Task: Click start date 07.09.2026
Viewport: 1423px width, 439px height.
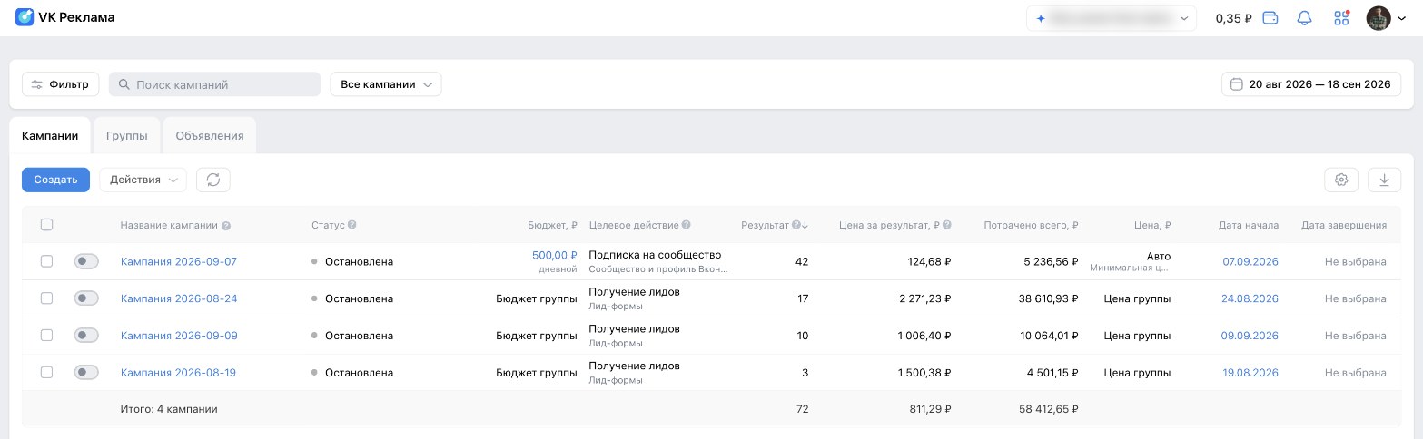Action: pyautogui.click(x=1250, y=261)
